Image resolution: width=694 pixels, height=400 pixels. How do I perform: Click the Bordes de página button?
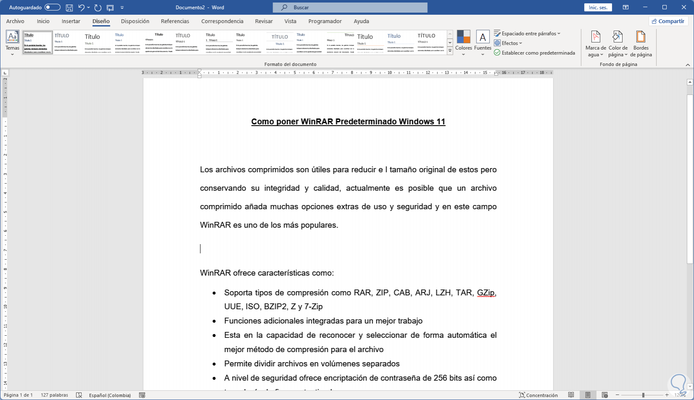(x=641, y=44)
